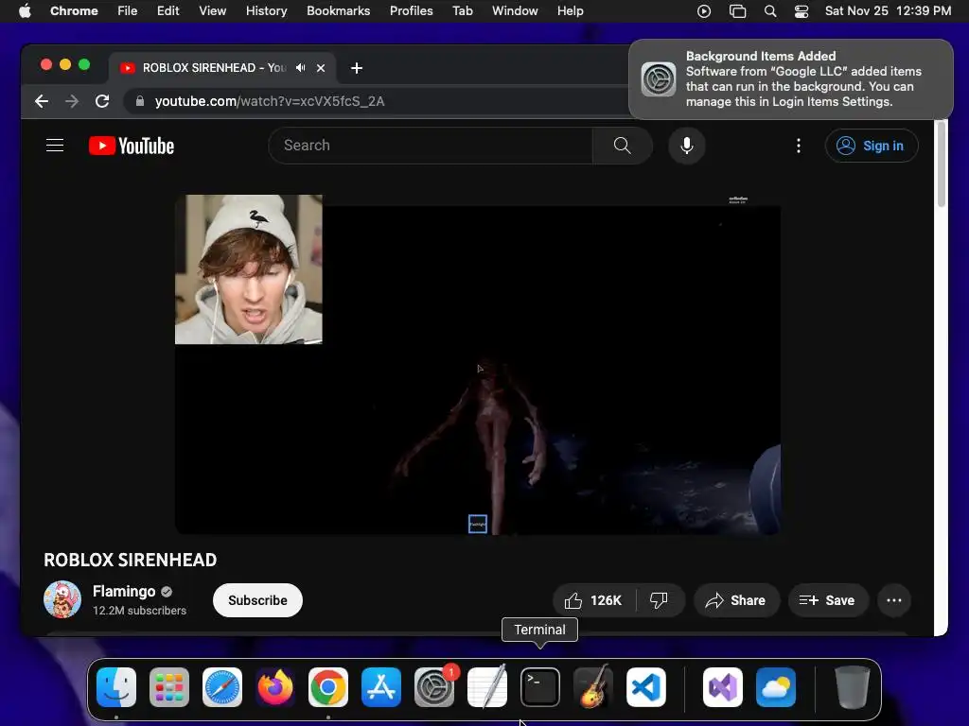Click the search magnifier button on YouTube
This screenshot has height=726, width=969.
click(x=623, y=146)
